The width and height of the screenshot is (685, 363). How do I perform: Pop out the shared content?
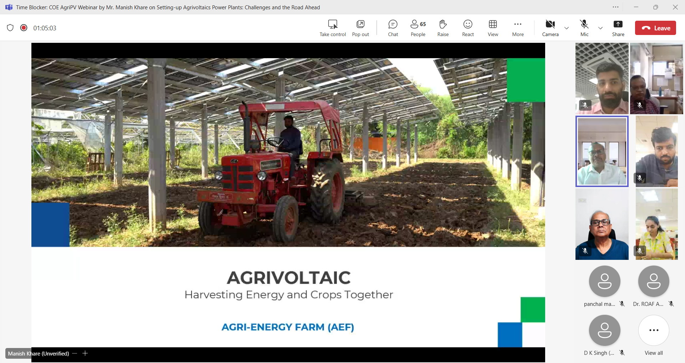click(x=360, y=28)
